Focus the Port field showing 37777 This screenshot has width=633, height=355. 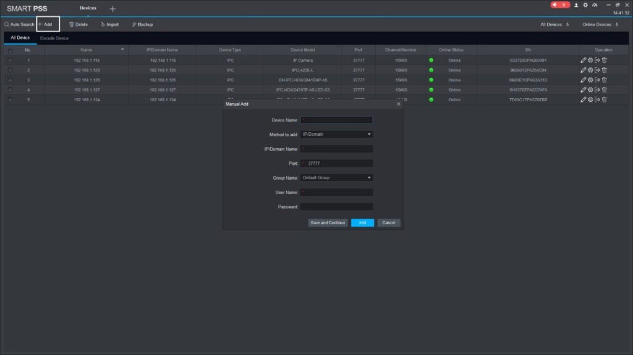coord(336,164)
